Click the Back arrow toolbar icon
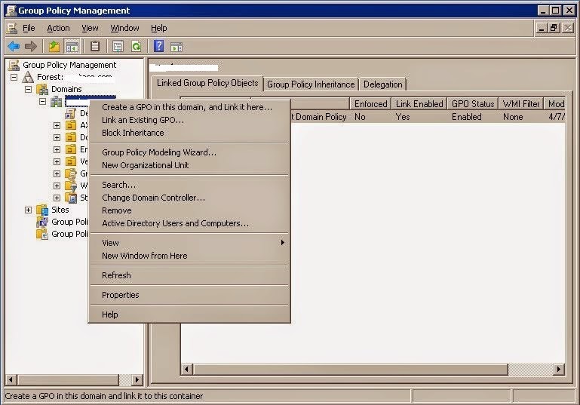The image size is (580, 405). tap(14, 47)
